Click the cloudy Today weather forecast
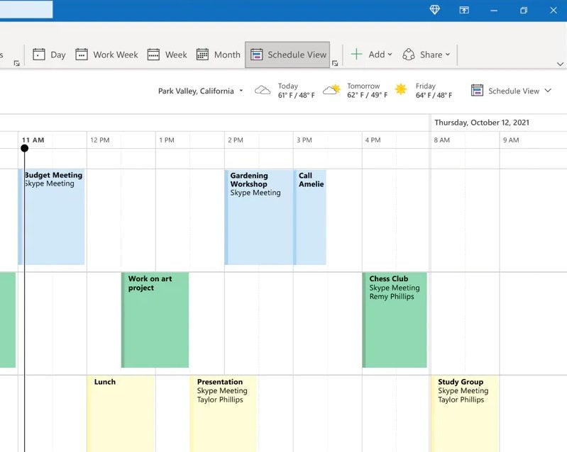Viewport: 567px width, 452px height. pyautogui.click(x=285, y=91)
